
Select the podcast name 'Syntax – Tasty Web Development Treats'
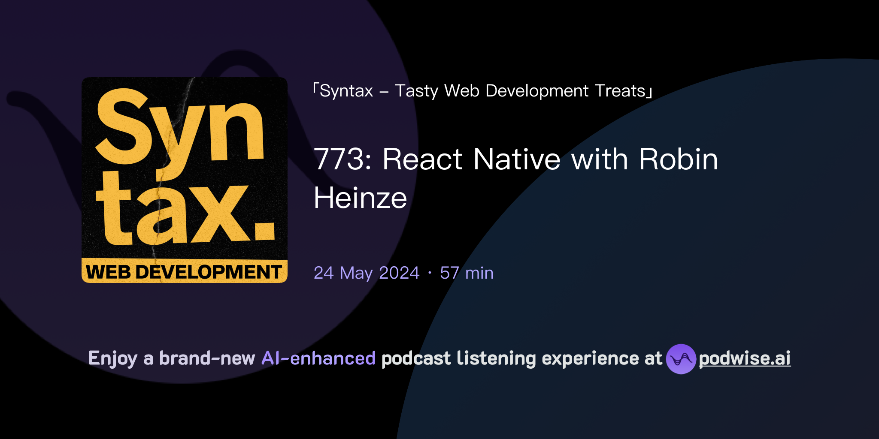[483, 90]
